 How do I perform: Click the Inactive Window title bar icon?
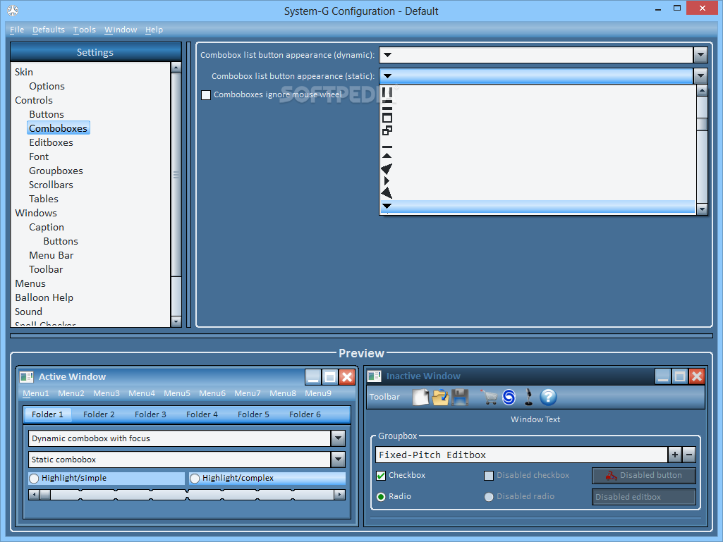click(x=374, y=376)
